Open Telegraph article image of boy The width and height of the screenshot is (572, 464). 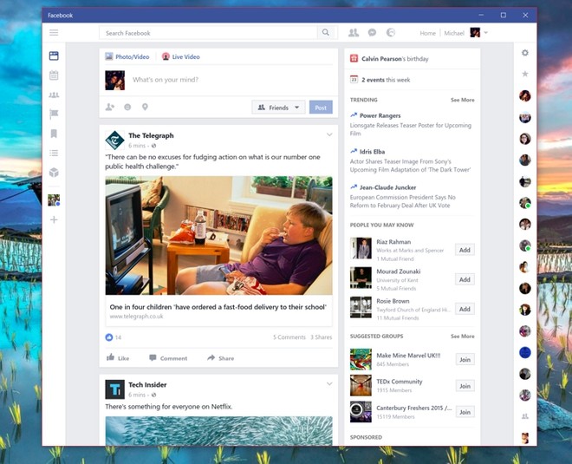coord(219,235)
